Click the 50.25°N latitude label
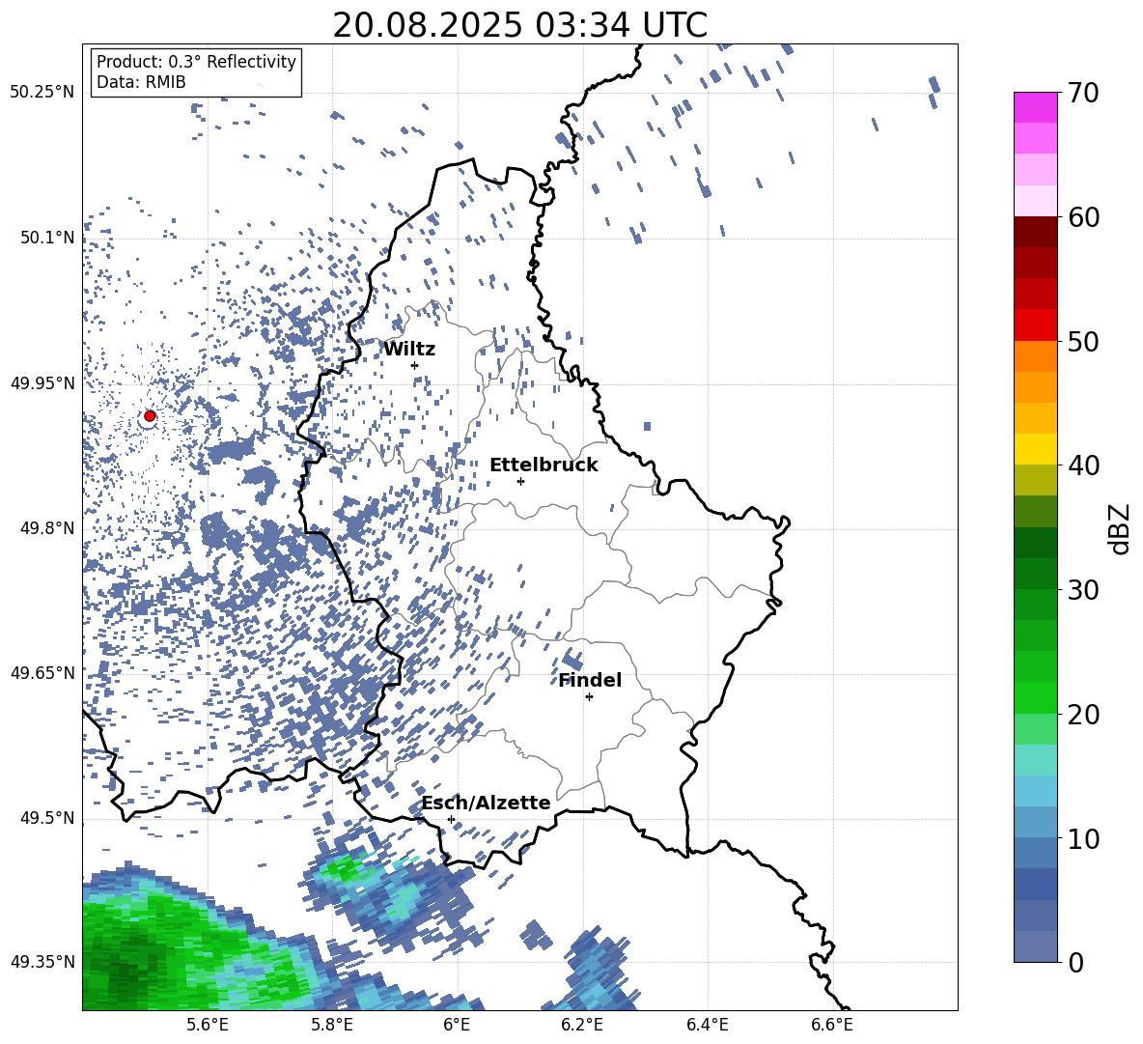This screenshot has height=1044, width=1143. tap(42, 93)
